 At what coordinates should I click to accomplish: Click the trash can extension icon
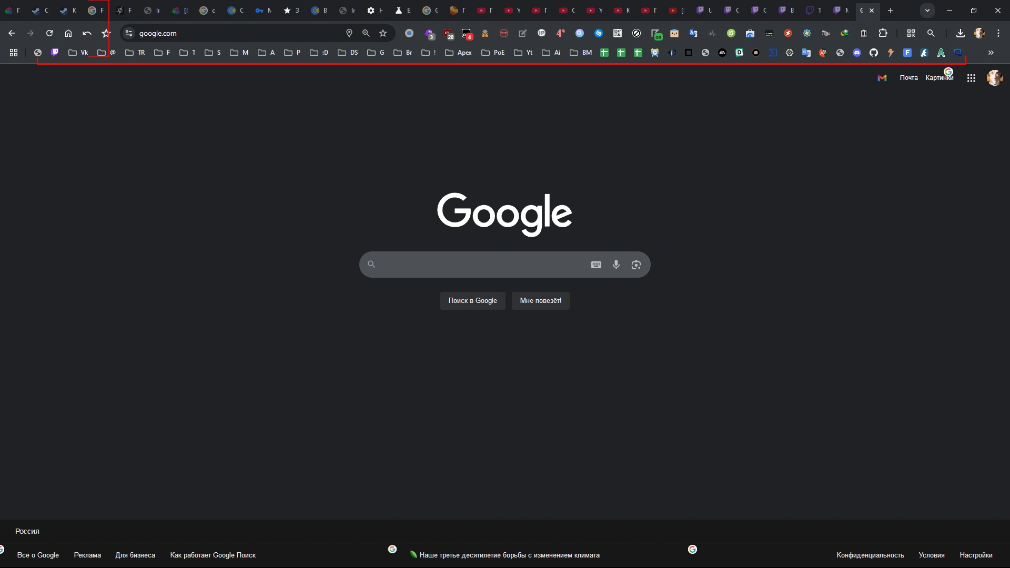pos(864,33)
